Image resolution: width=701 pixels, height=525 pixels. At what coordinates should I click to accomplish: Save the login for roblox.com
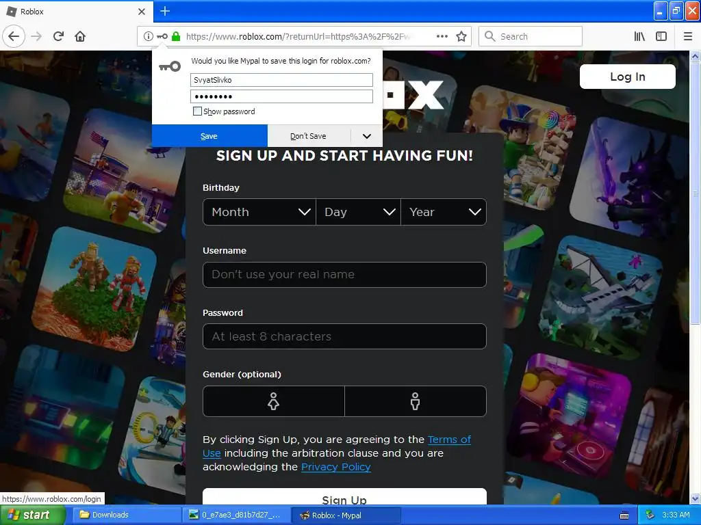[209, 136]
